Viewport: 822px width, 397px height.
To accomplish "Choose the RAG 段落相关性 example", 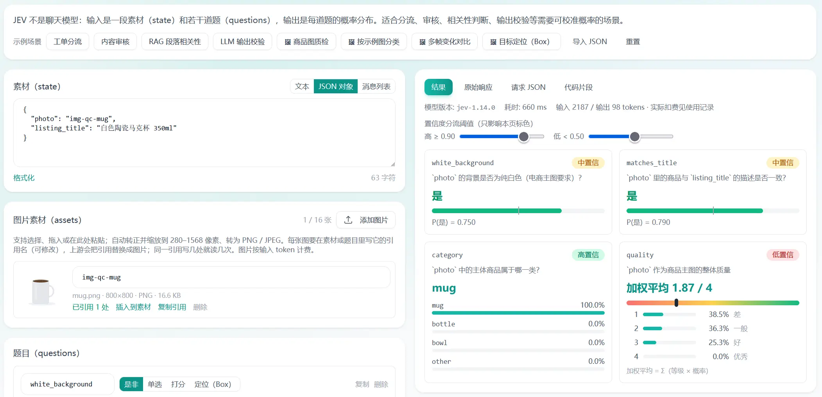I will pyautogui.click(x=175, y=42).
